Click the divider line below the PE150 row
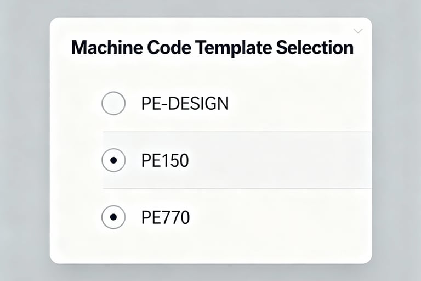This screenshot has height=281, width=421. 237,189
